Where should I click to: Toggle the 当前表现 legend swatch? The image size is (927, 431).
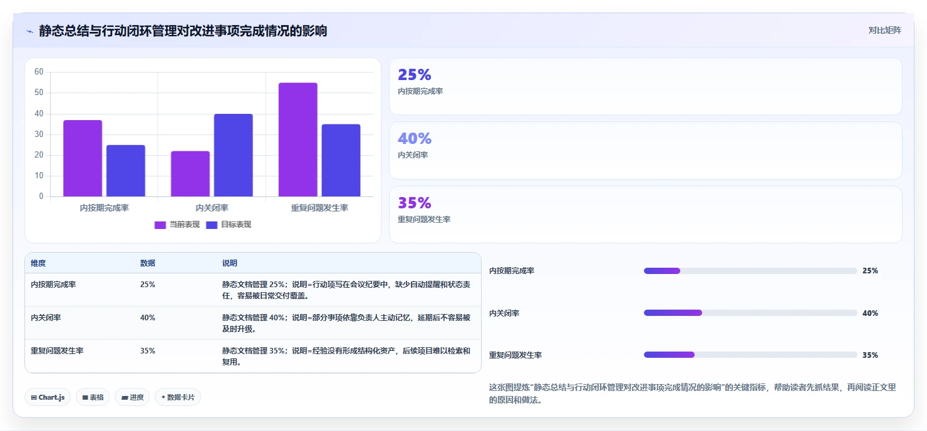pos(160,225)
